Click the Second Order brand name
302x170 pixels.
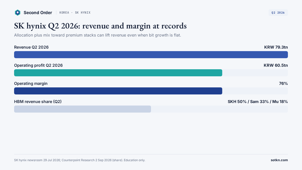(x=38, y=13)
